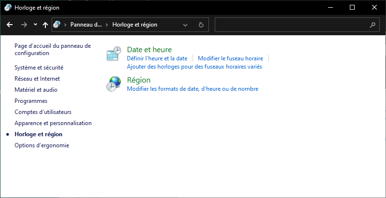This screenshot has height=198, width=386.
Task: Click the search magnifier icon
Action: (372, 25)
